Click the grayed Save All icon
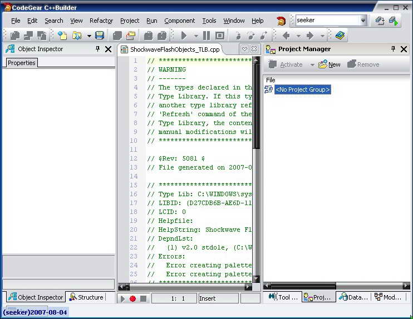413x319 pixels. tap(117, 36)
